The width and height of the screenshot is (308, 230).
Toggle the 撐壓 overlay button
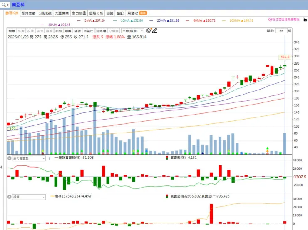click(77, 31)
